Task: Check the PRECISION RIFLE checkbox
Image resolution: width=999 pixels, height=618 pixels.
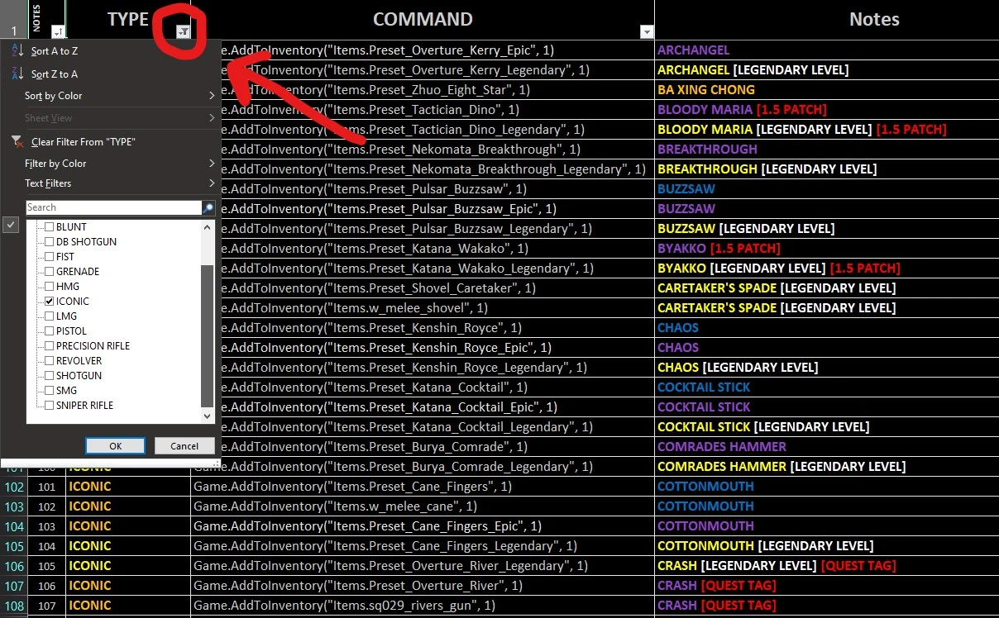Action: coord(50,346)
